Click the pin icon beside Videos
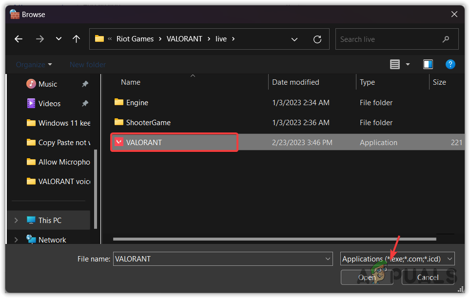Viewport: 470px width, 298px height. click(85, 103)
